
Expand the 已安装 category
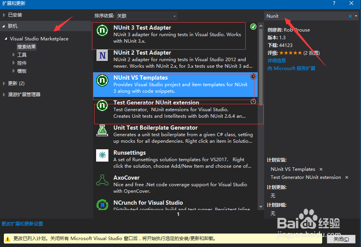coord(4,15)
